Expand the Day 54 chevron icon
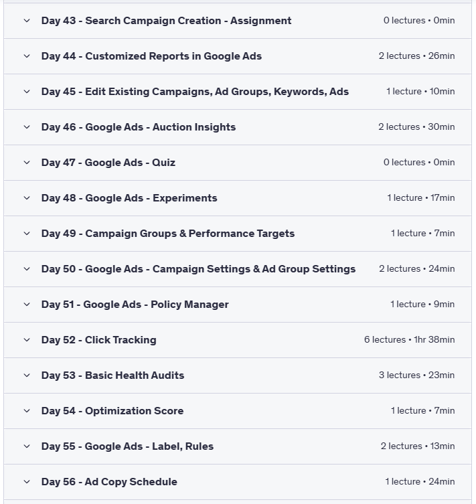 click(x=27, y=411)
